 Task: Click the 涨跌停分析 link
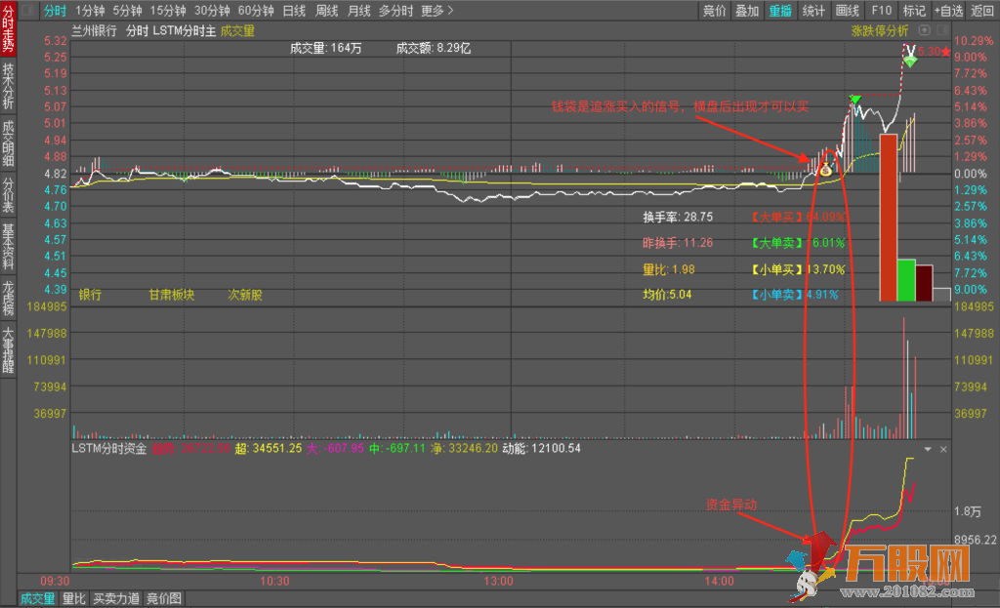880,30
